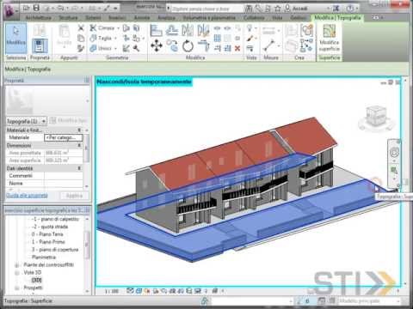Select the Planimetria view
The height and width of the screenshot is (309, 413).
44,257
